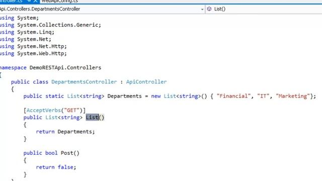This screenshot has width=322, height=181.
Task: Click the 'static' keyword
Action: pyautogui.click(x=54, y=96)
